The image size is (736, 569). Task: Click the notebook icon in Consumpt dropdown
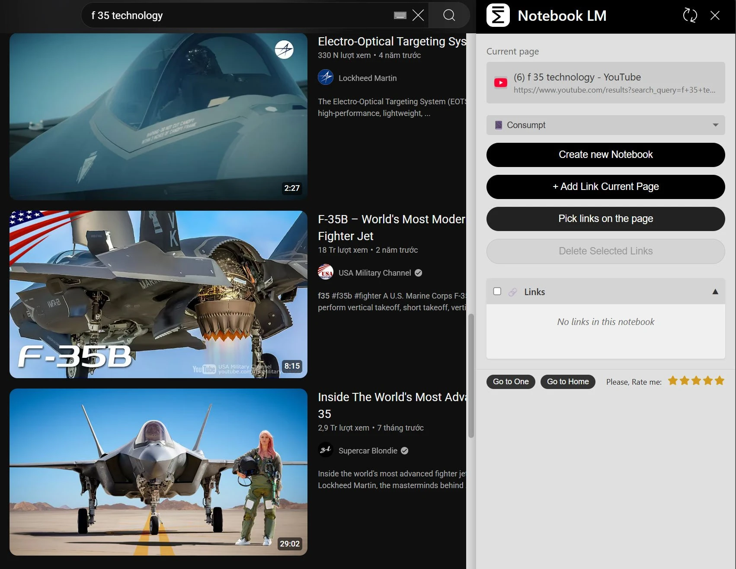[498, 125]
